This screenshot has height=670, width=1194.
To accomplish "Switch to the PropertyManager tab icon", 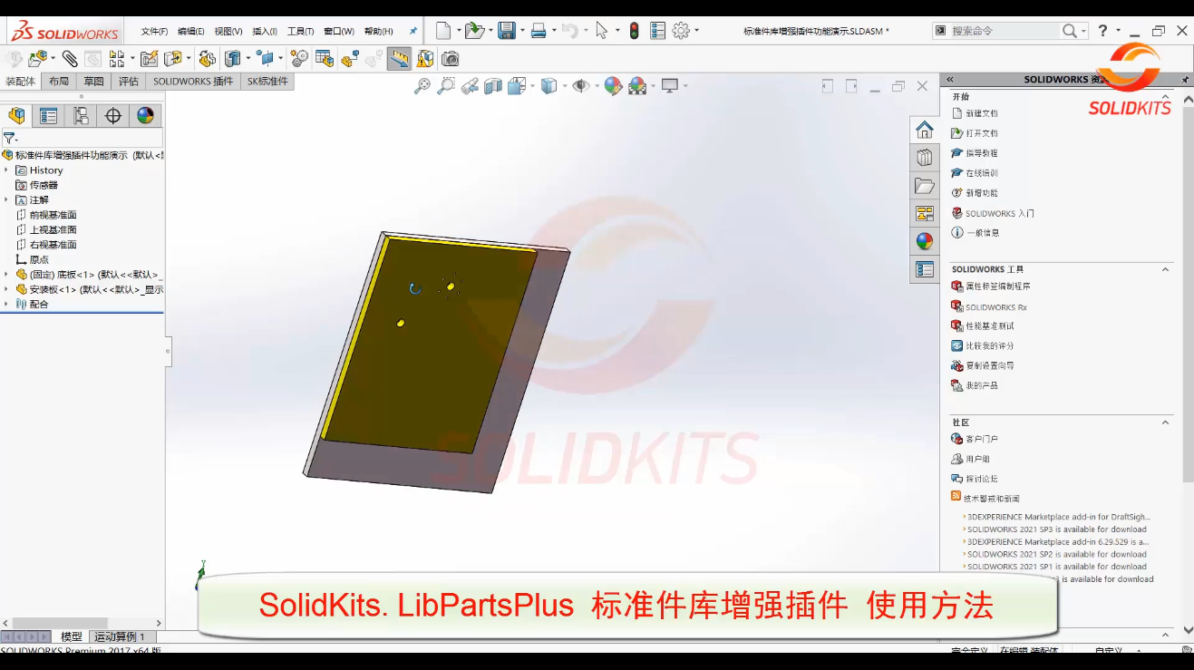I will [49, 116].
